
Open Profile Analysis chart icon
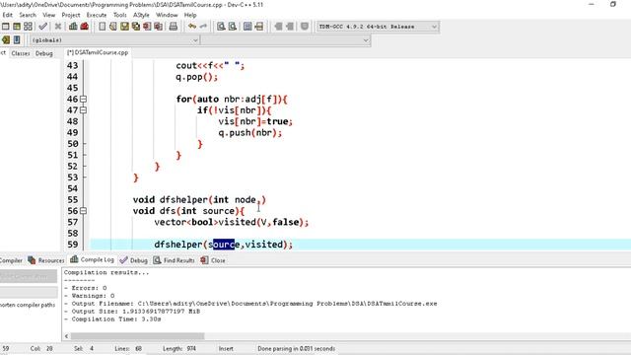(73, 27)
